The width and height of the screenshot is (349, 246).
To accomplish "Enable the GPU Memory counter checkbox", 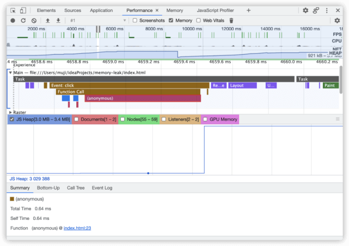I will 205,119.
